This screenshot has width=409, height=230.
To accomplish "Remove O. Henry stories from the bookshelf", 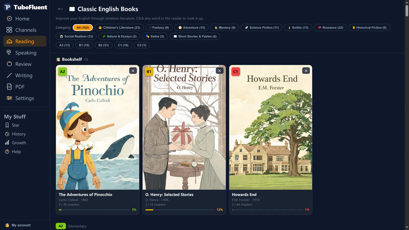I will coord(220,71).
